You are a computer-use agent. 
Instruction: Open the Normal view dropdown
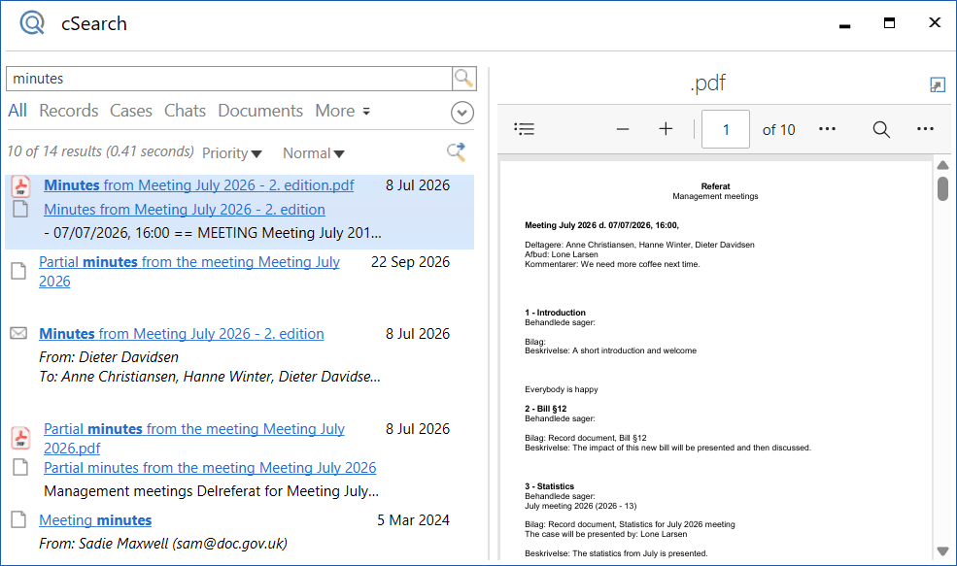(x=313, y=153)
